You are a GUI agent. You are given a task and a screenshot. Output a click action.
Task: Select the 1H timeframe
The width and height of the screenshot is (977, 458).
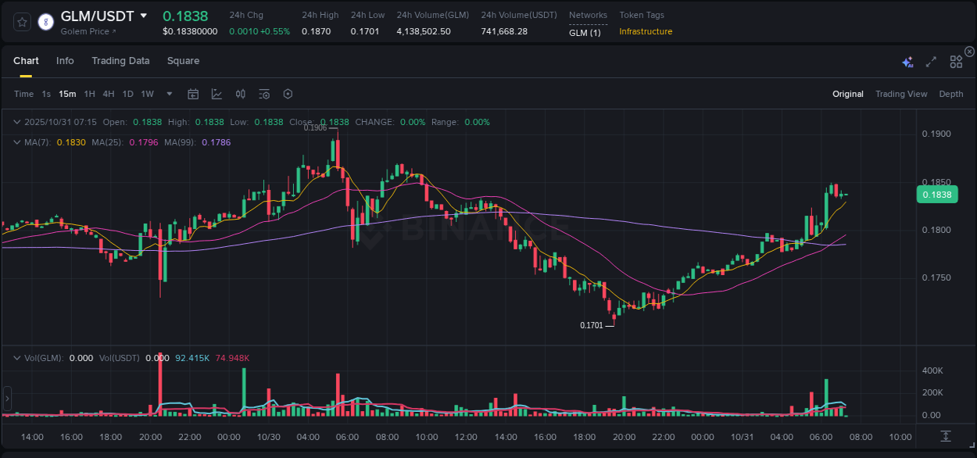click(90, 94)
